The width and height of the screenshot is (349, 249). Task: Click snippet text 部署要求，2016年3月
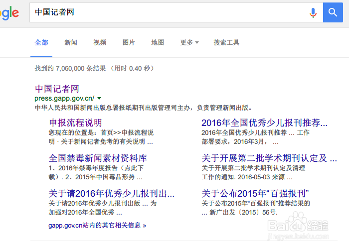[235, 141]
